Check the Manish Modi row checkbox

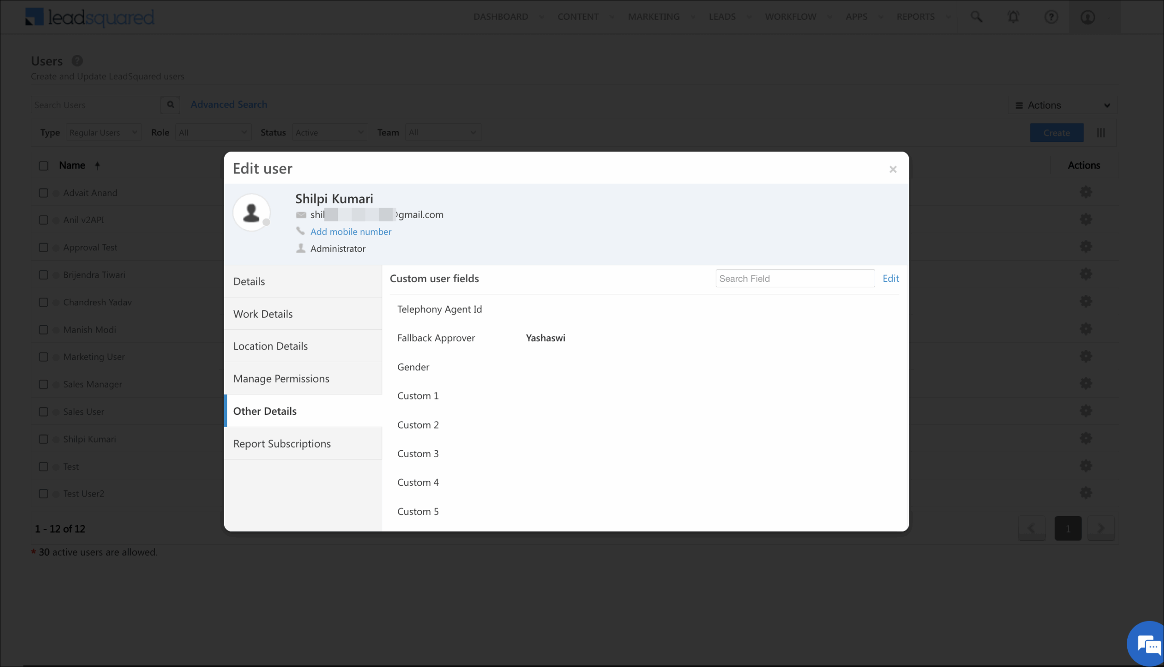(43, 330)
